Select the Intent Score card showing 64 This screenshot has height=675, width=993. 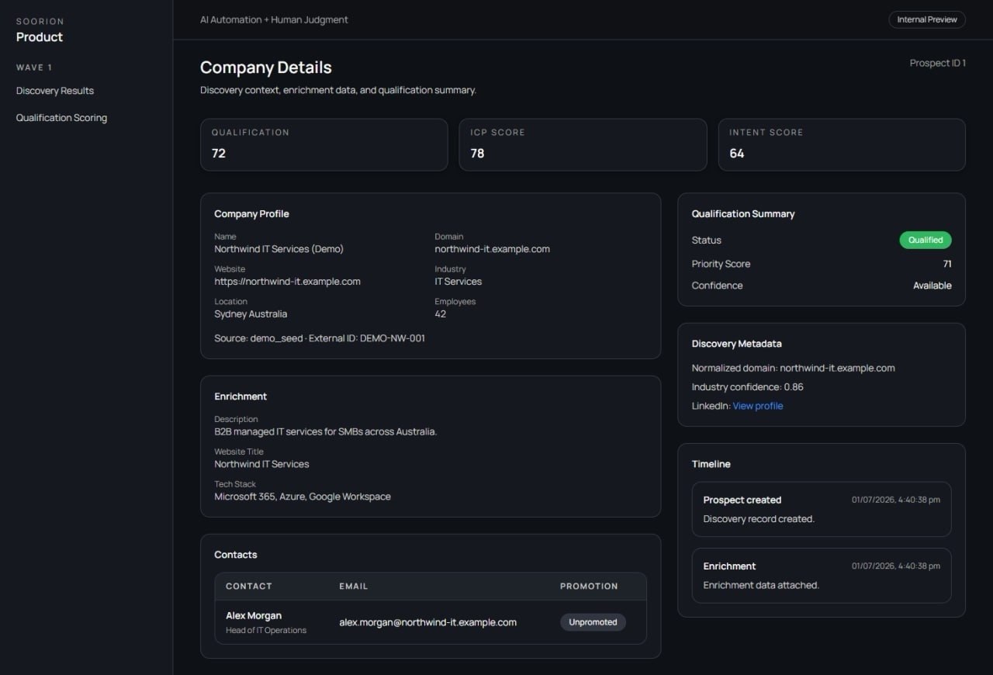point(842,144)
